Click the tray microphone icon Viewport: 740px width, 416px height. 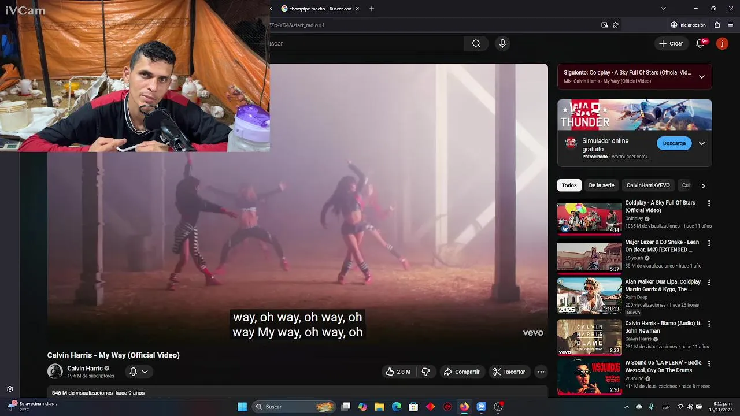point(652,407)
